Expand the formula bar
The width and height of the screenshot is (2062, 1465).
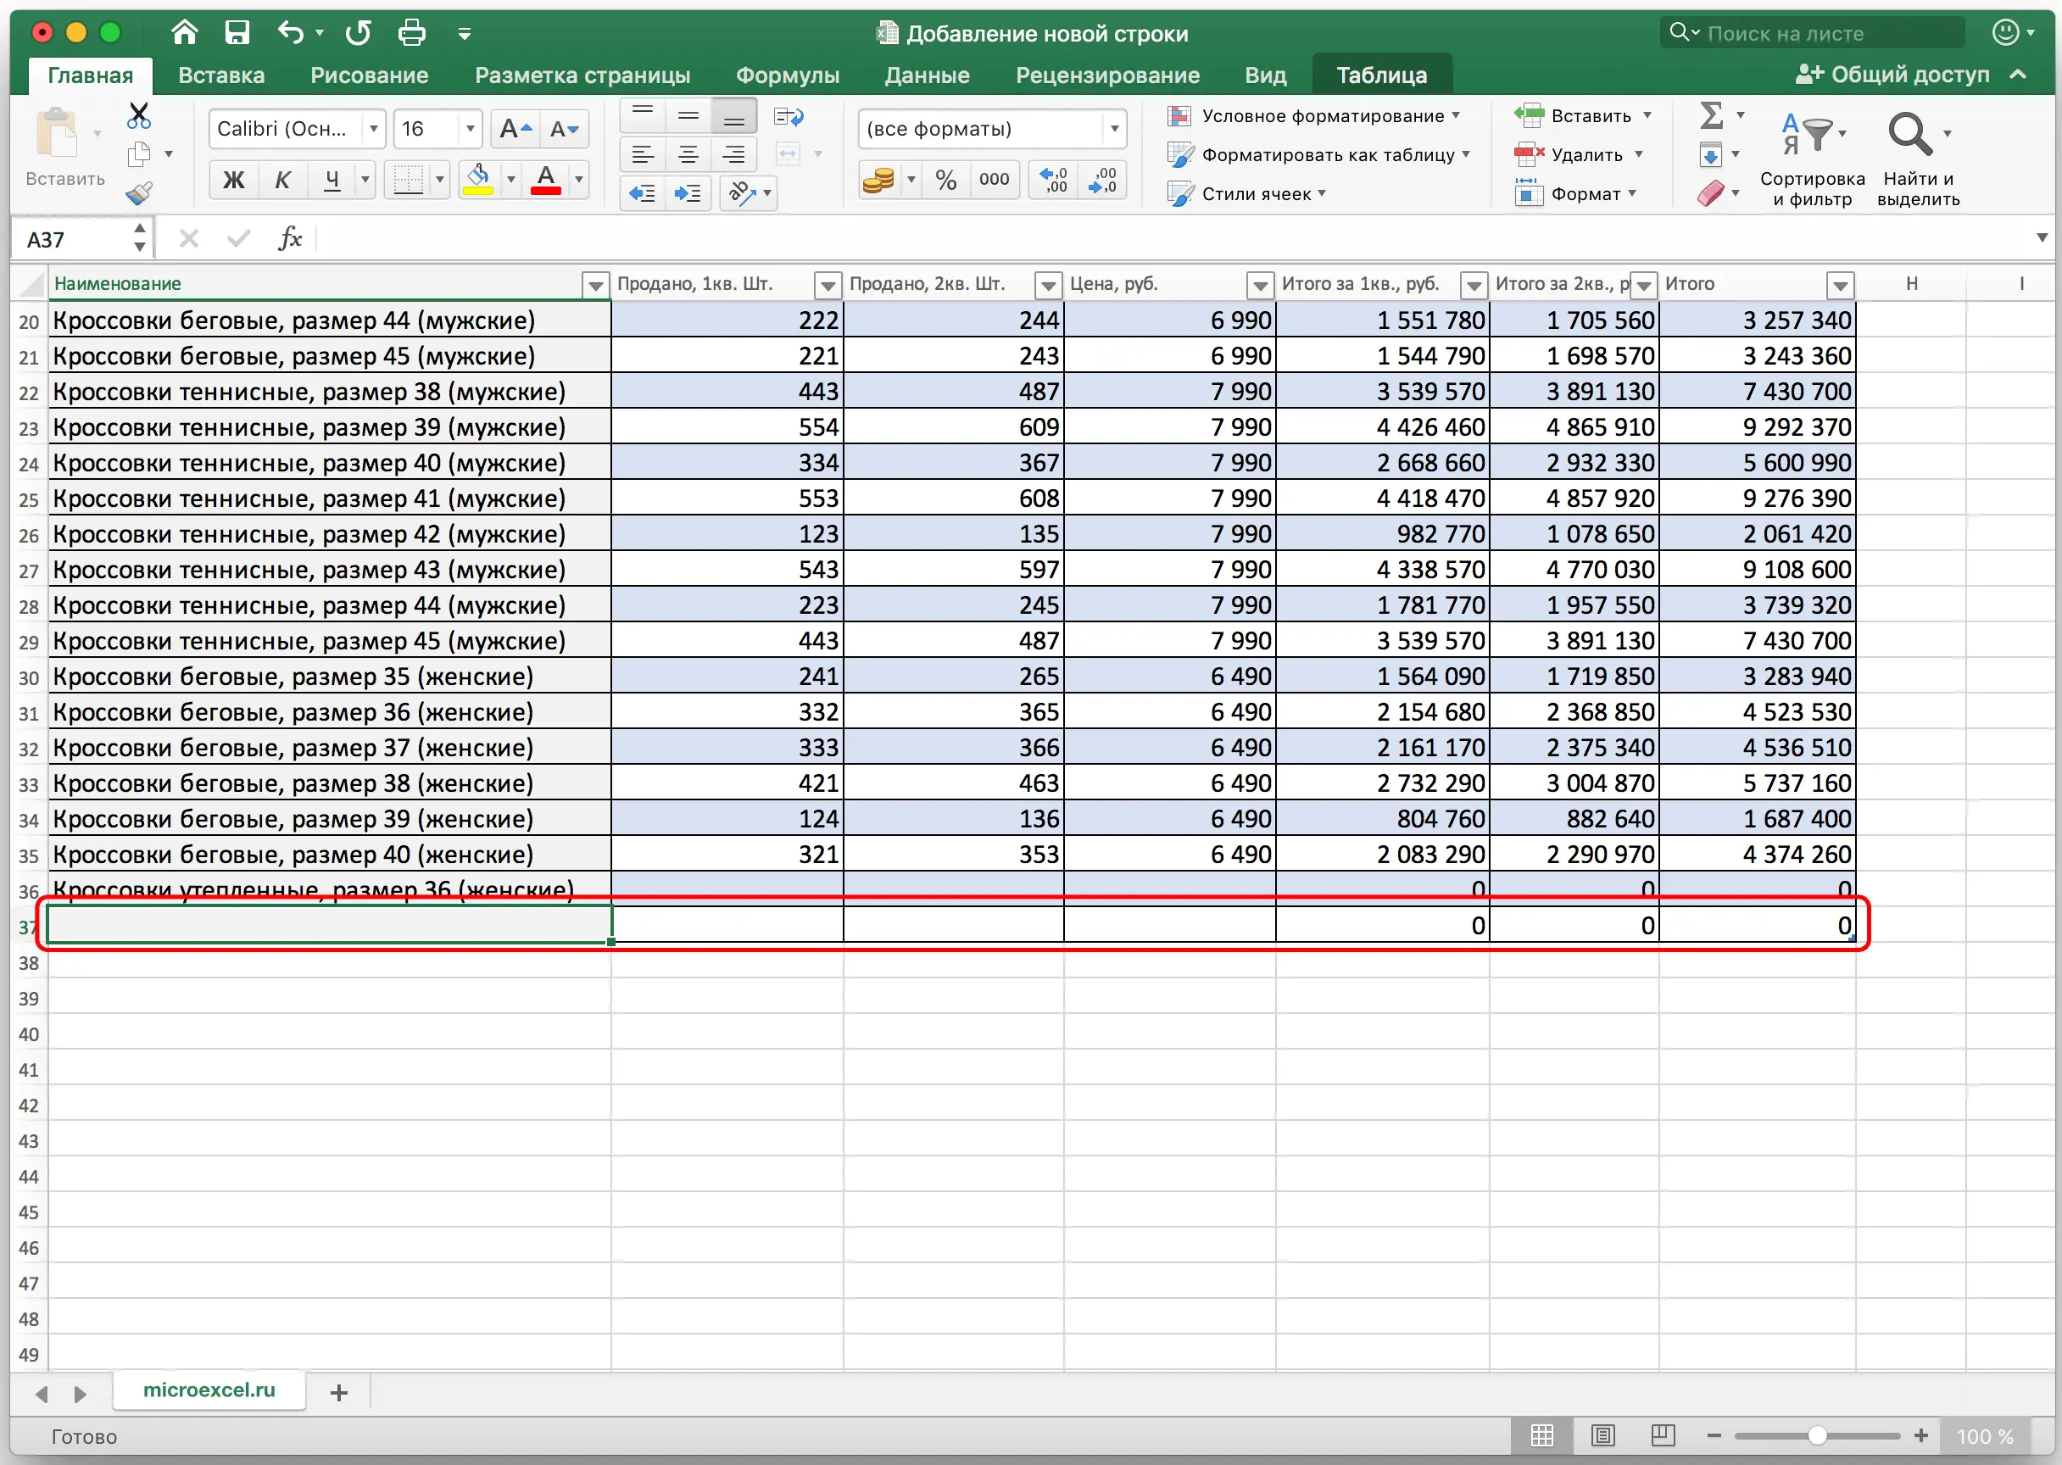click(2042, 238)
